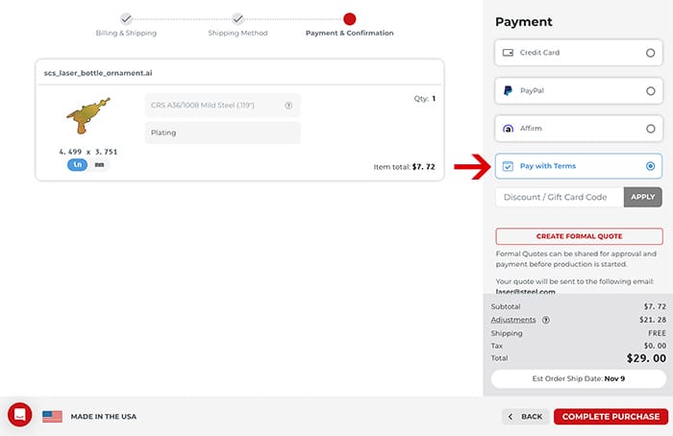The height and width of the screenshot is (436, 673).
Task: Click the credit card icon
Action: pyautogui.click(x=508, y=53)
